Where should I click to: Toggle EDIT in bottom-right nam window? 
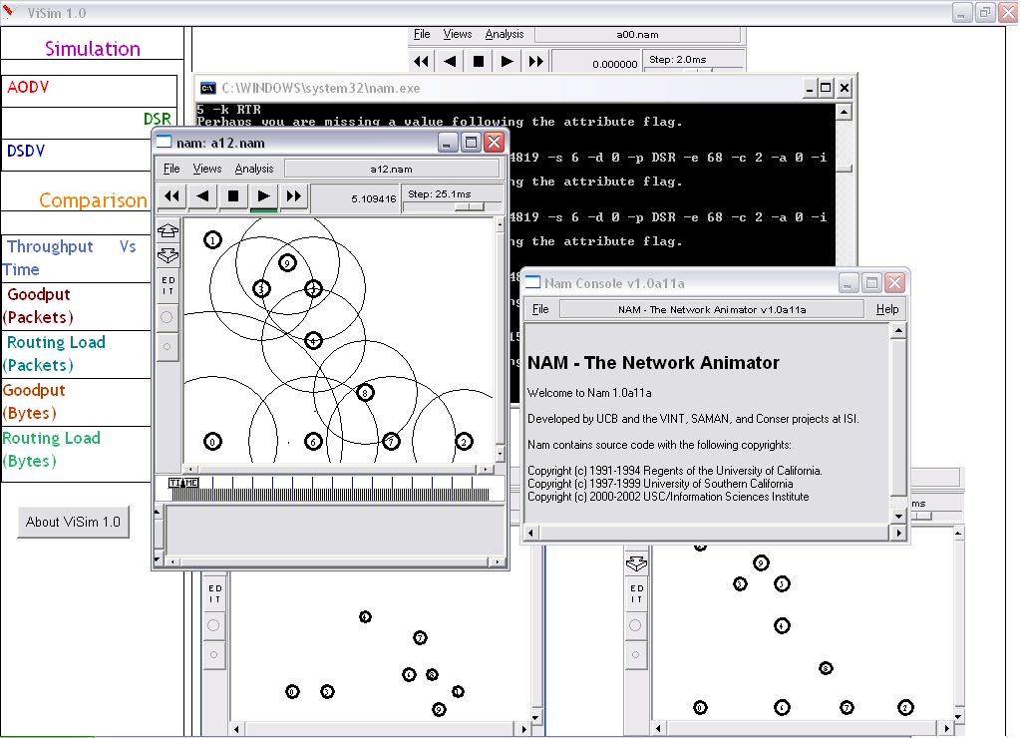(636, 593)
